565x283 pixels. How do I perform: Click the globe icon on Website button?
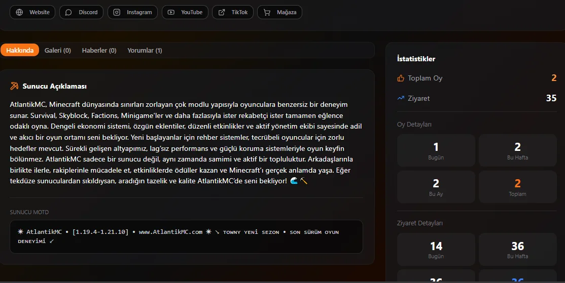(x=19, y=12)
